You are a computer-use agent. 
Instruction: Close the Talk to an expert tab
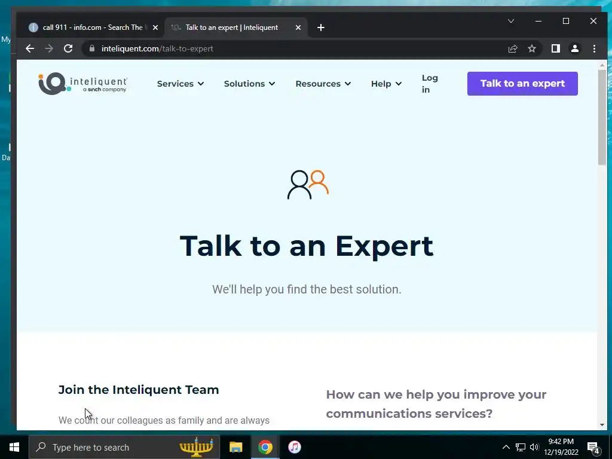298,27
